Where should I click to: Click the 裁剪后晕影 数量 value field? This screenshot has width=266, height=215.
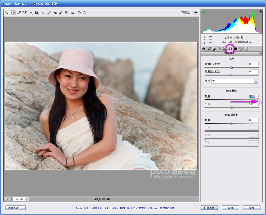[x=254, y=120]
